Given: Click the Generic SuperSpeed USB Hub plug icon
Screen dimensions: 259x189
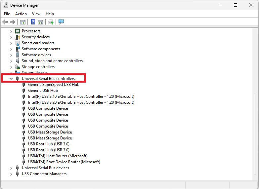Looking at the screenshot, I should pos(23,85).
